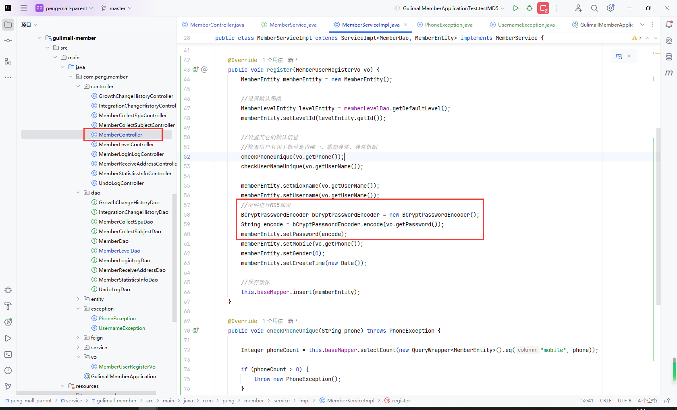
Task: Expand the service package
Action: [x=78, y=347]
